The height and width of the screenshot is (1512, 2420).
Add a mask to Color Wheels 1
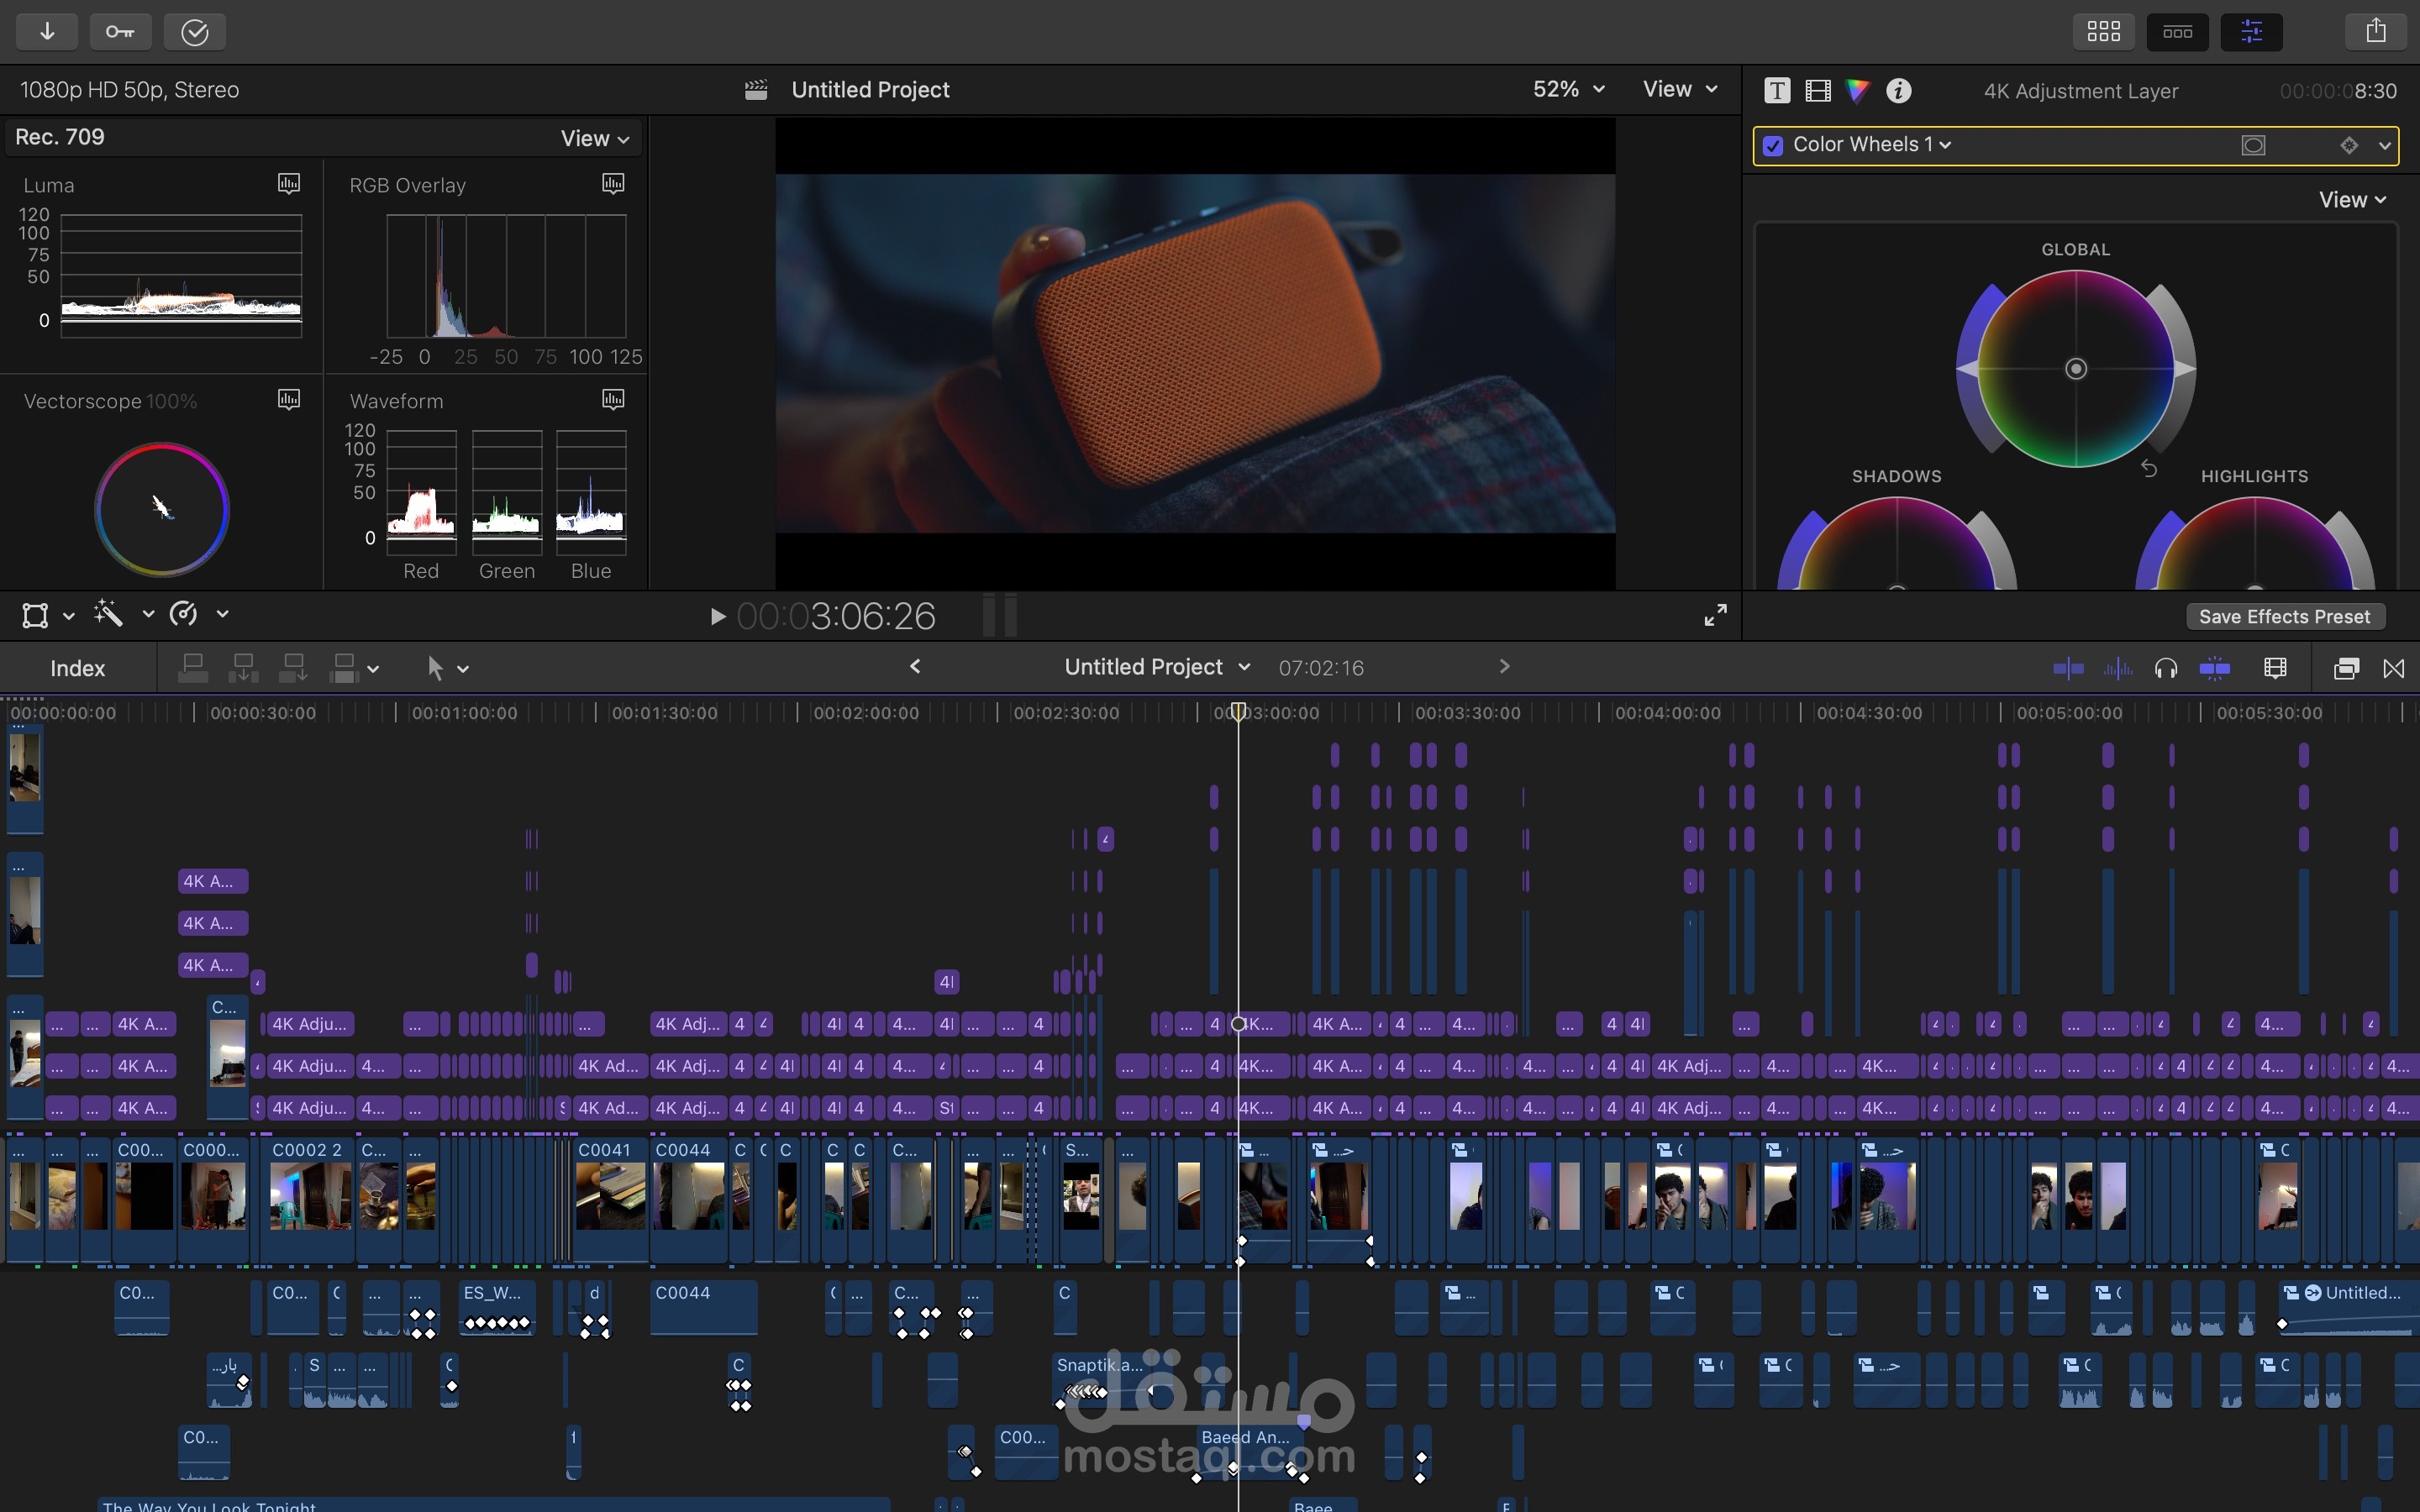[x=2253, y=146]
